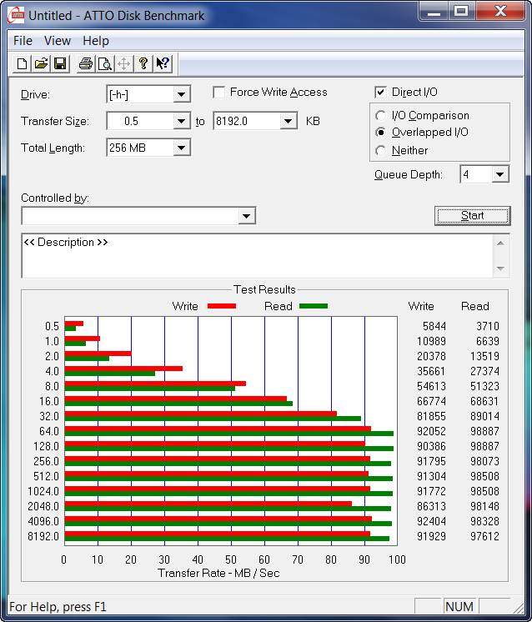Minimize the ATTO Disk Benchmark window

pyautogui.click(x=434, y=11)
